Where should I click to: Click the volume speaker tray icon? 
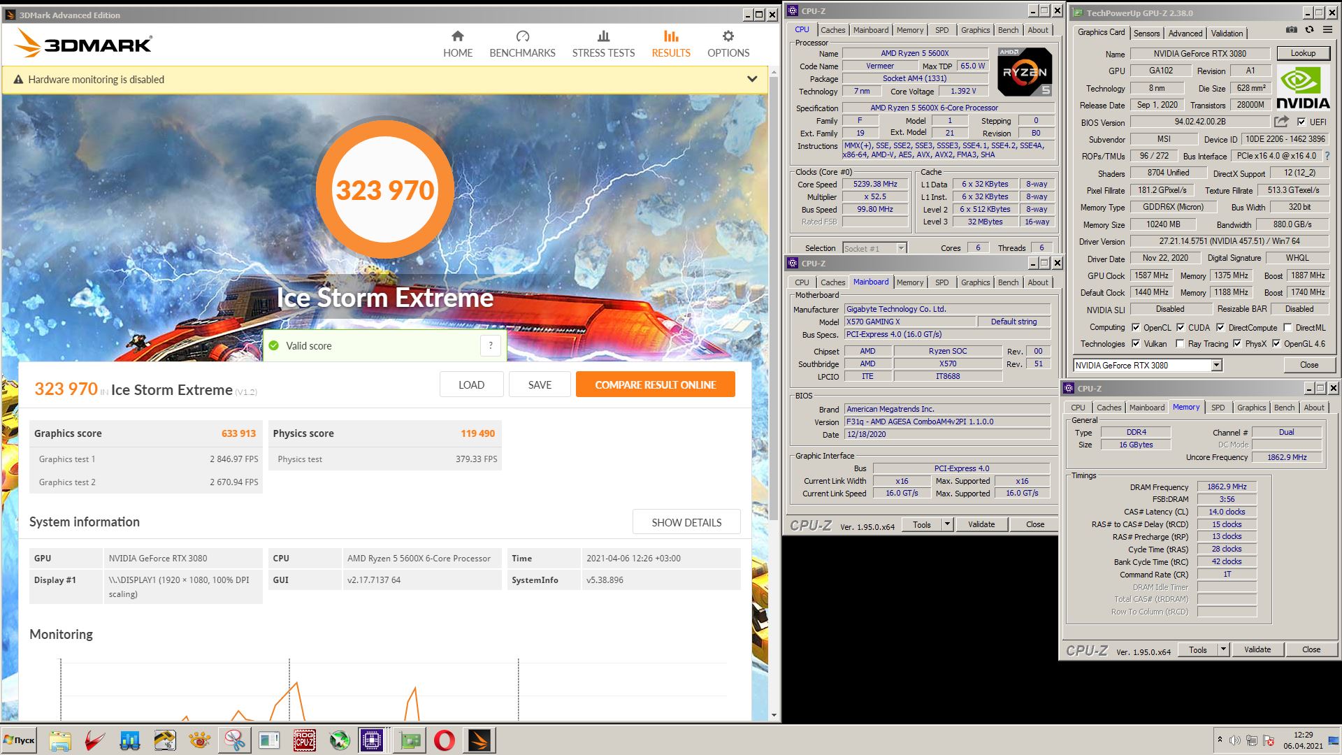point(1235,740)
